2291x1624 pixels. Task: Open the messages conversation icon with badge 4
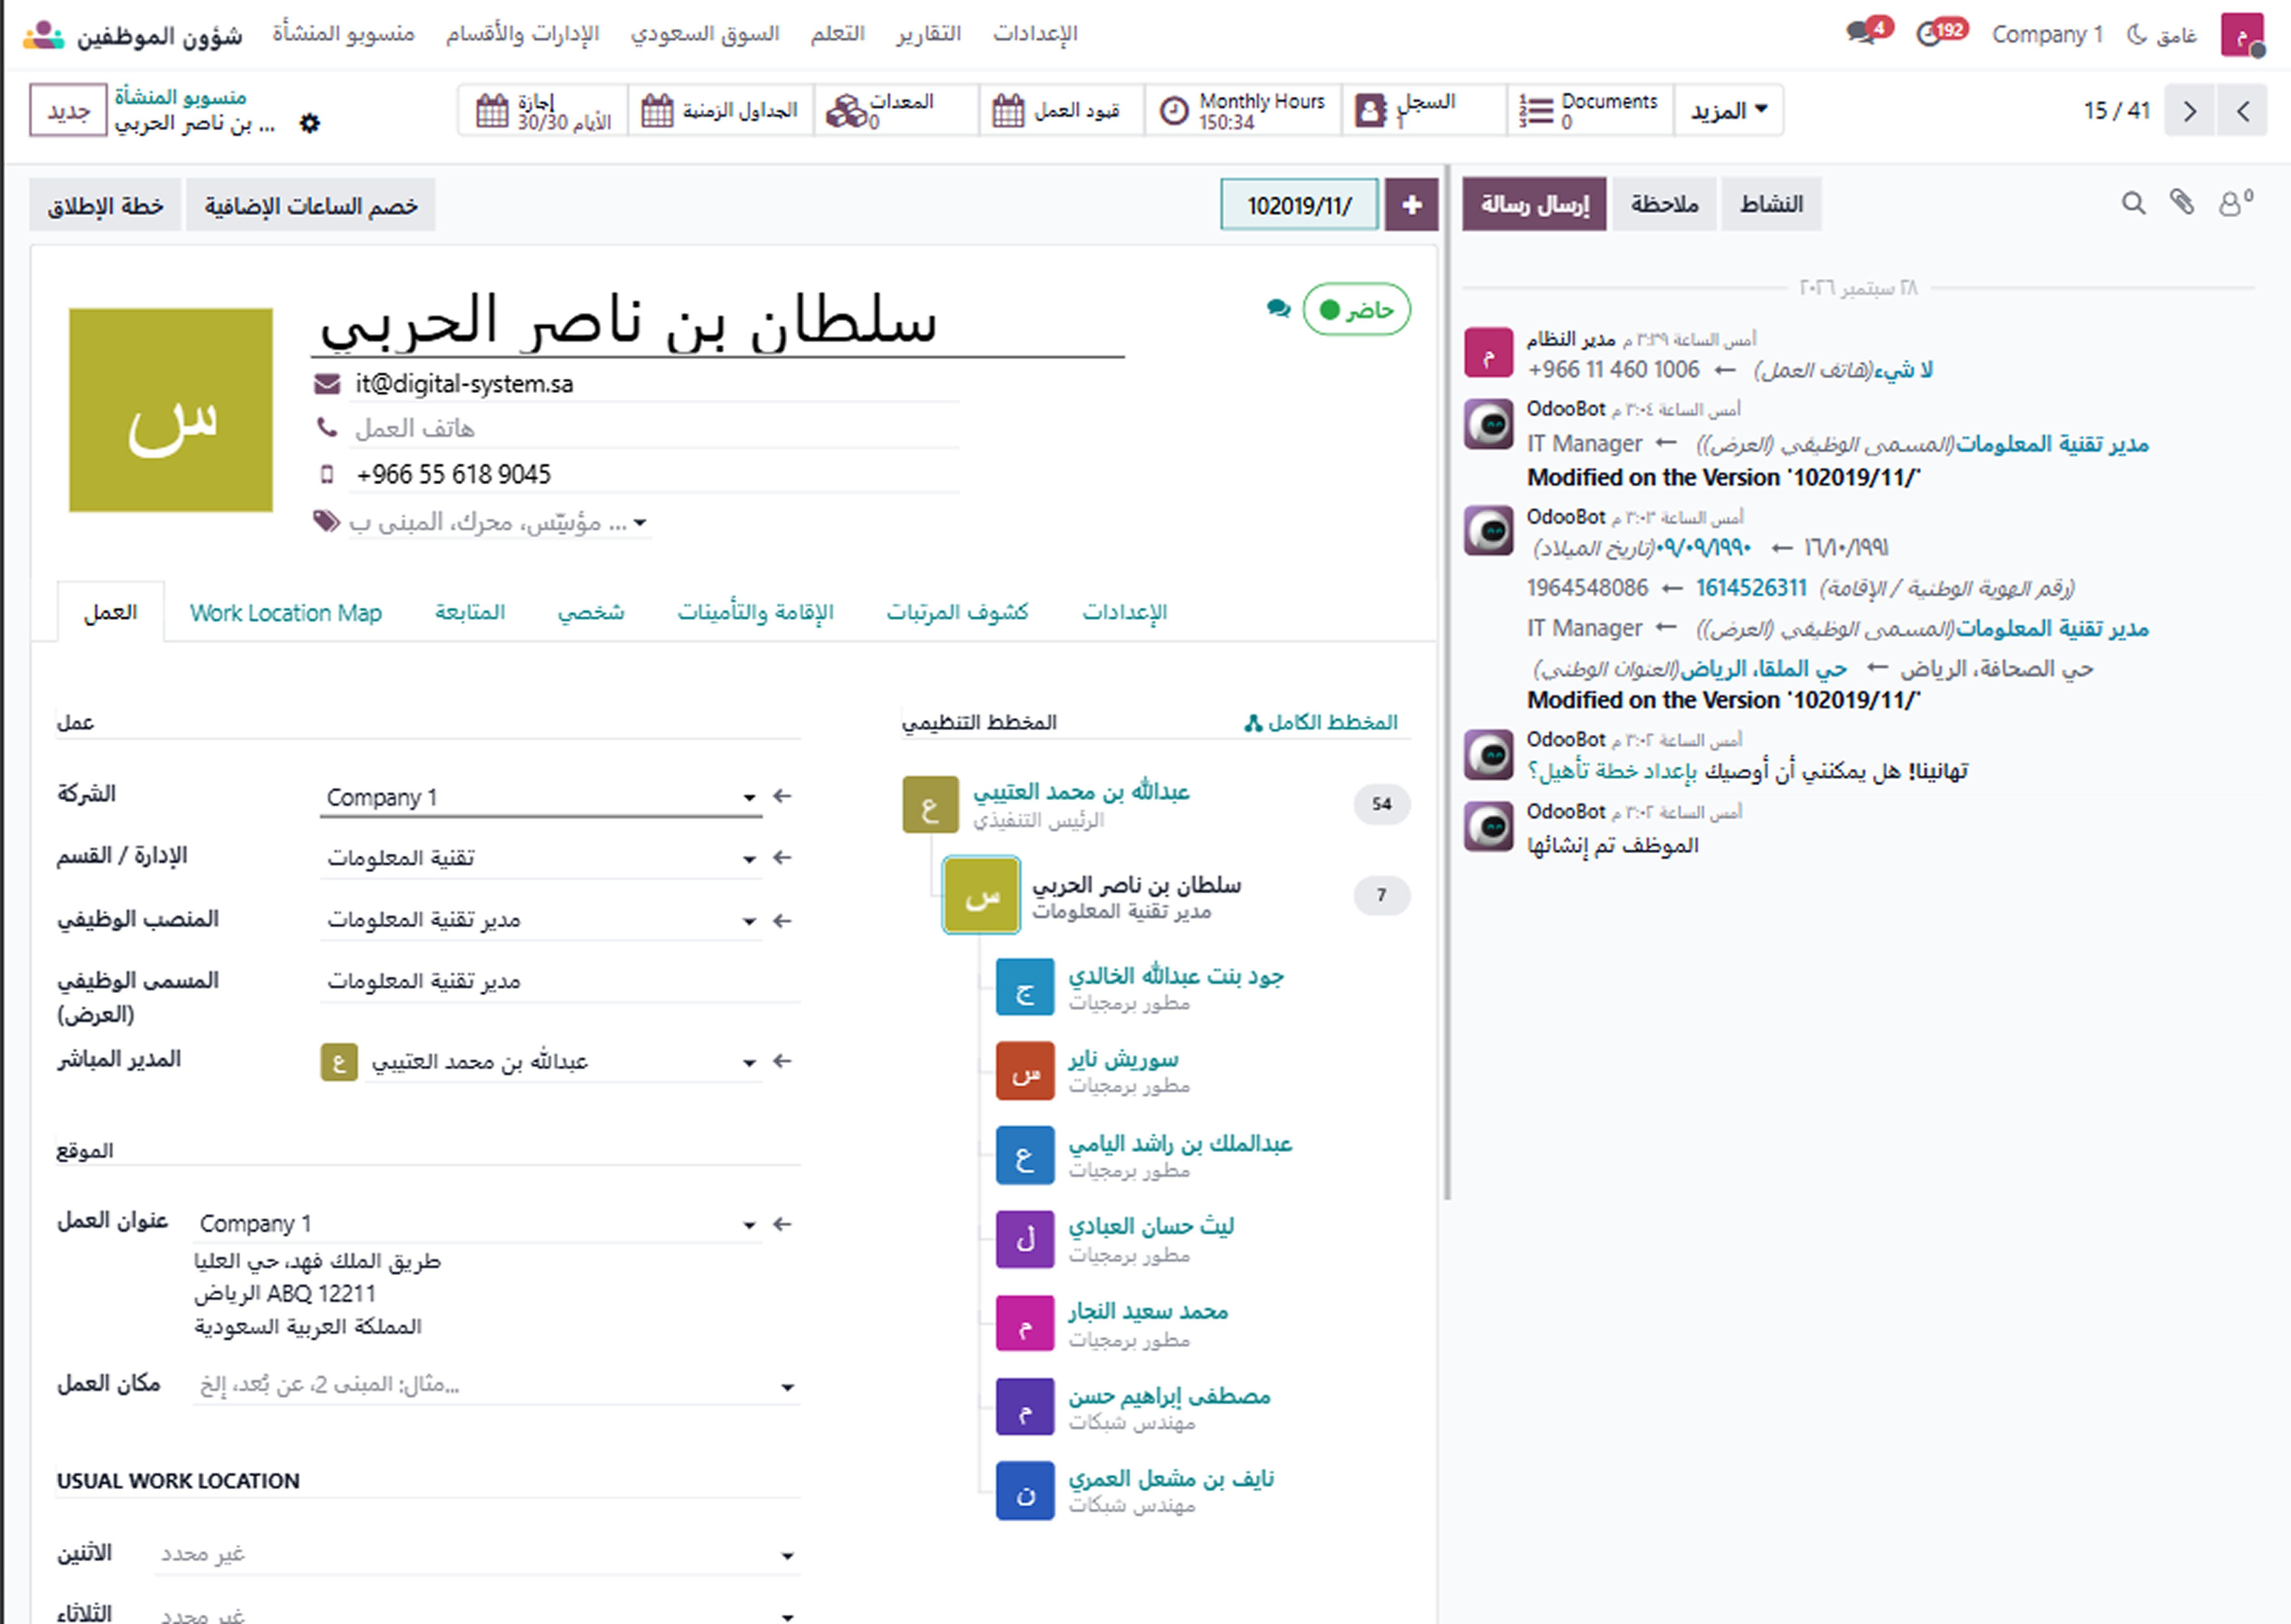[x=1867, y=32]
